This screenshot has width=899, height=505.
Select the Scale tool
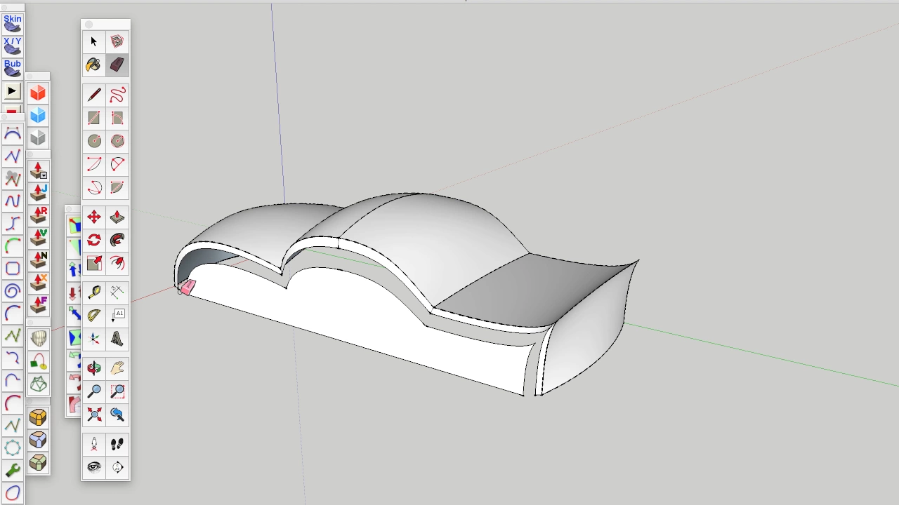94,264
